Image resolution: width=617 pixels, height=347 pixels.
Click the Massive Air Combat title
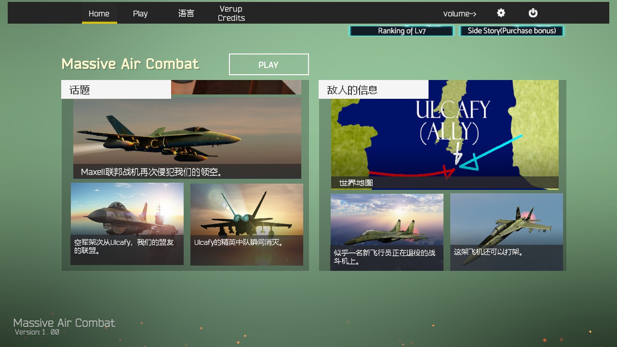click(130, 64)
